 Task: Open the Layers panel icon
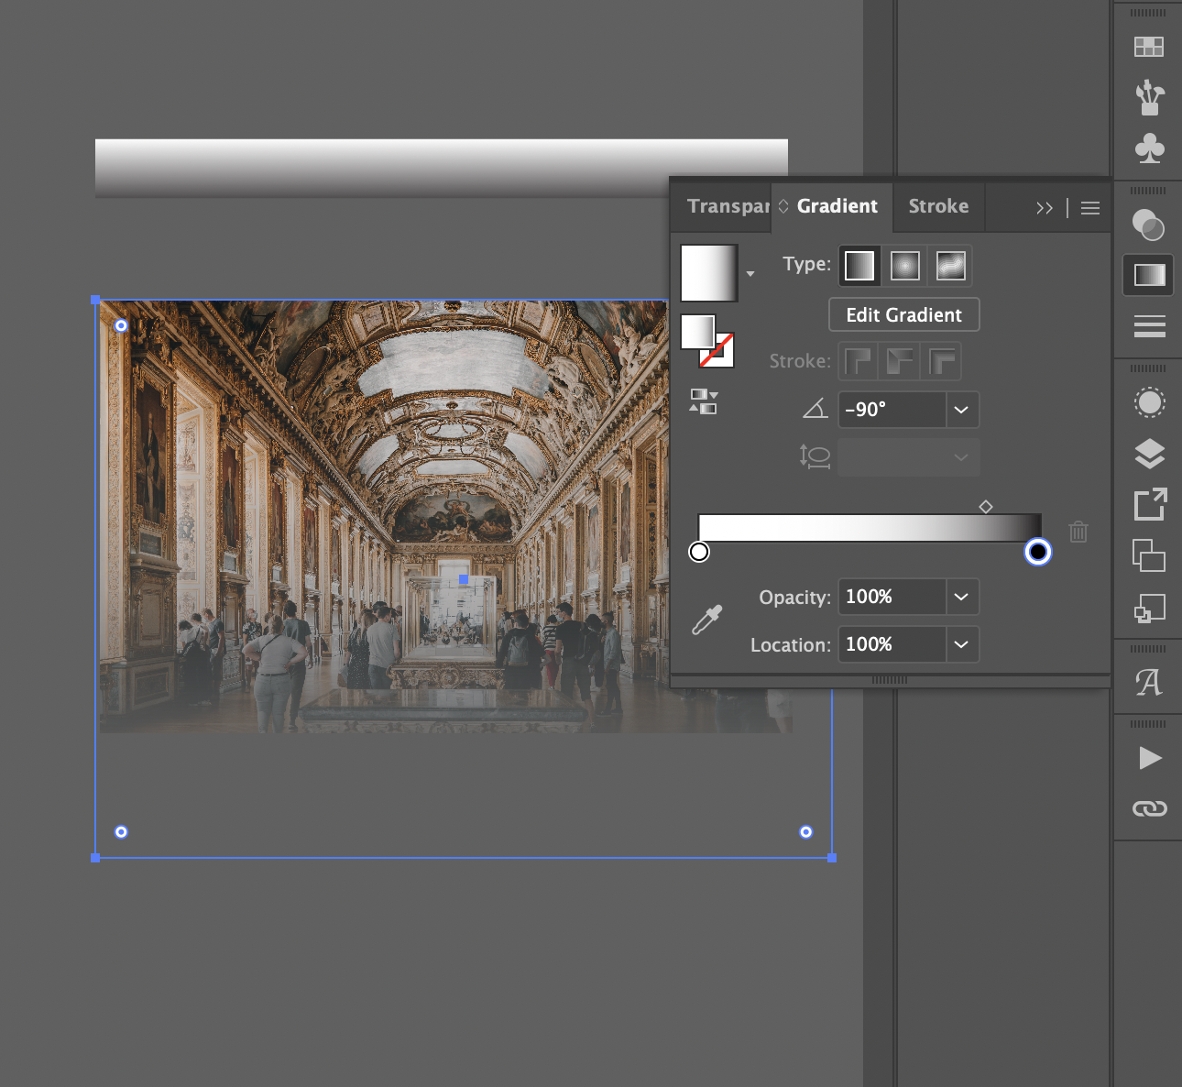click(1148, 454)
